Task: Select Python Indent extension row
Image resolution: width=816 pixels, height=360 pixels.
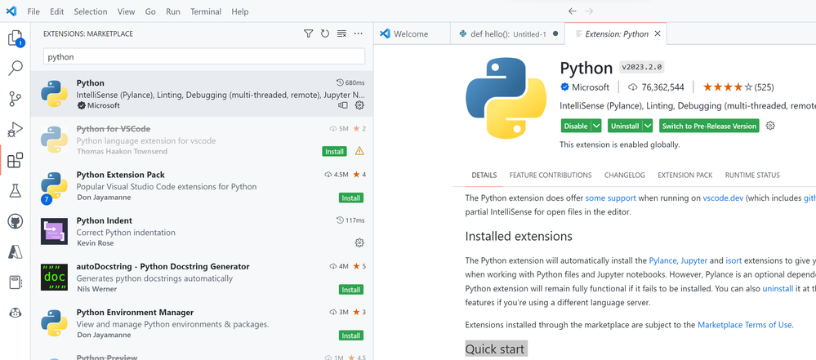Action: coord(202,232)
